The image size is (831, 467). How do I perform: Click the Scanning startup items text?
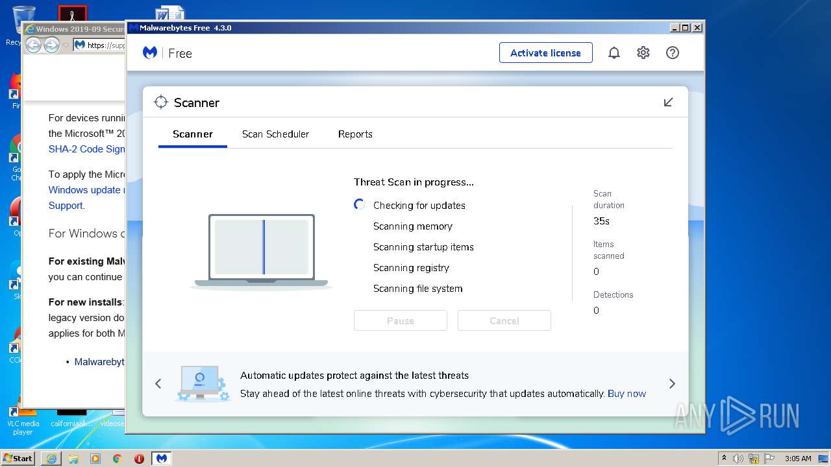pyautogui.click(x=423, y=247)
